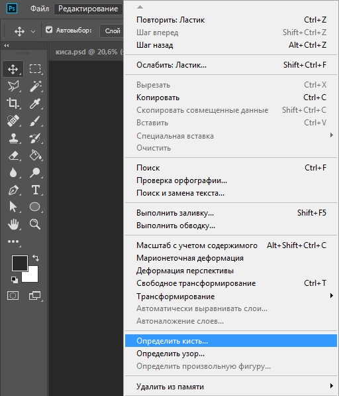This screenshot has height=396, width=339.
Task: Select Деформация перспективы entry
Action: tap(231, 271)
